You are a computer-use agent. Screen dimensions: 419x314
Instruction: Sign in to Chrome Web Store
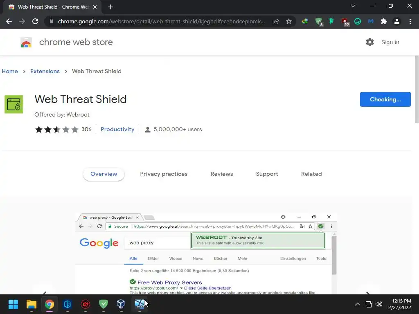pyautogui.click(x=390, y=42)
